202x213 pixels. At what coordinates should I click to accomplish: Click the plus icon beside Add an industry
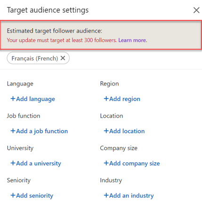(106, 196)
